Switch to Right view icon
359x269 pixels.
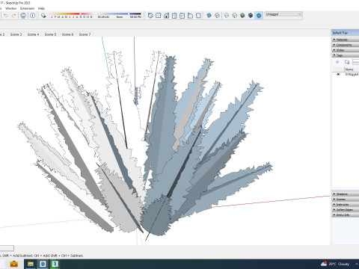pos(174,16)
